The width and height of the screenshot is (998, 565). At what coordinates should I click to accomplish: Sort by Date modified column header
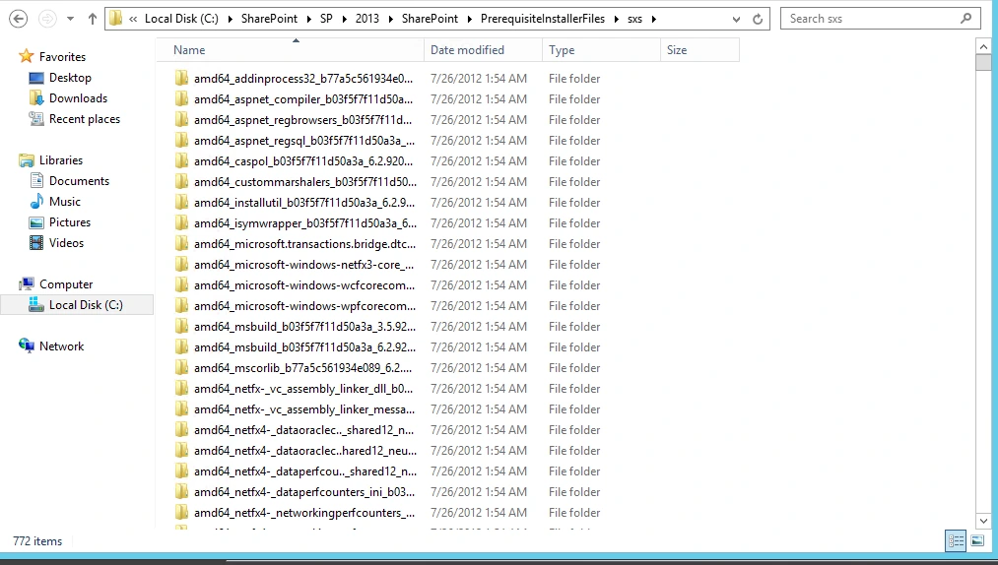point(483,49)
